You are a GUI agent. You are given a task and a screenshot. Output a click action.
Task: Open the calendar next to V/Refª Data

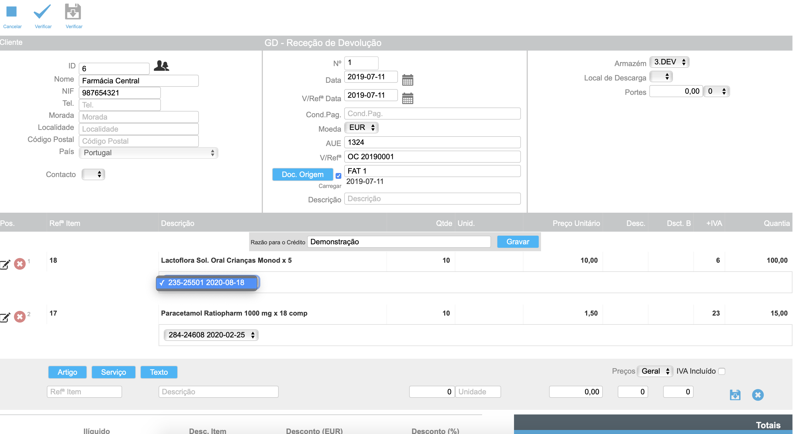click(408, 98)
